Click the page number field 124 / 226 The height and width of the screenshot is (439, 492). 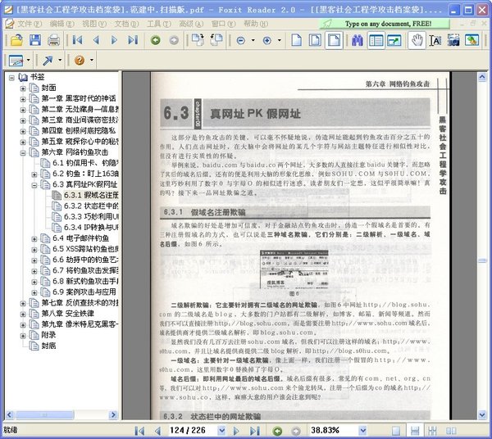[x=192, y=430]
